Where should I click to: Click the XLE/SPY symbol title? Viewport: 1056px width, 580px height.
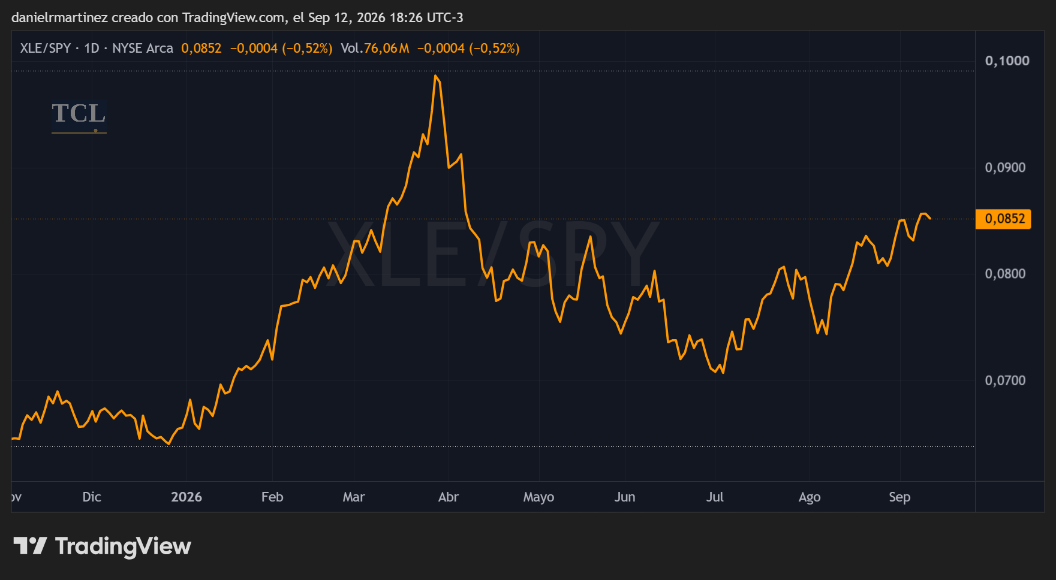click(x=46, y=48)
